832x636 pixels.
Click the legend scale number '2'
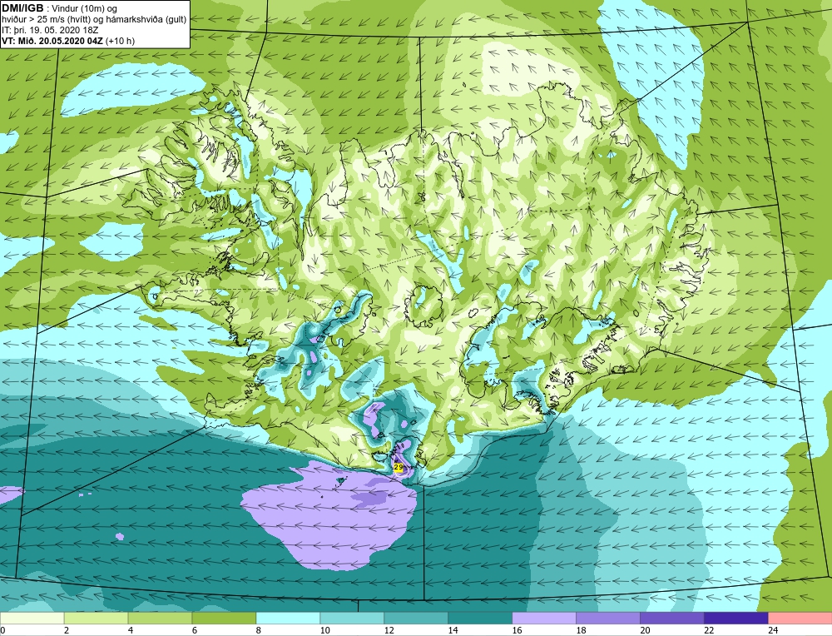click(67, 631)
